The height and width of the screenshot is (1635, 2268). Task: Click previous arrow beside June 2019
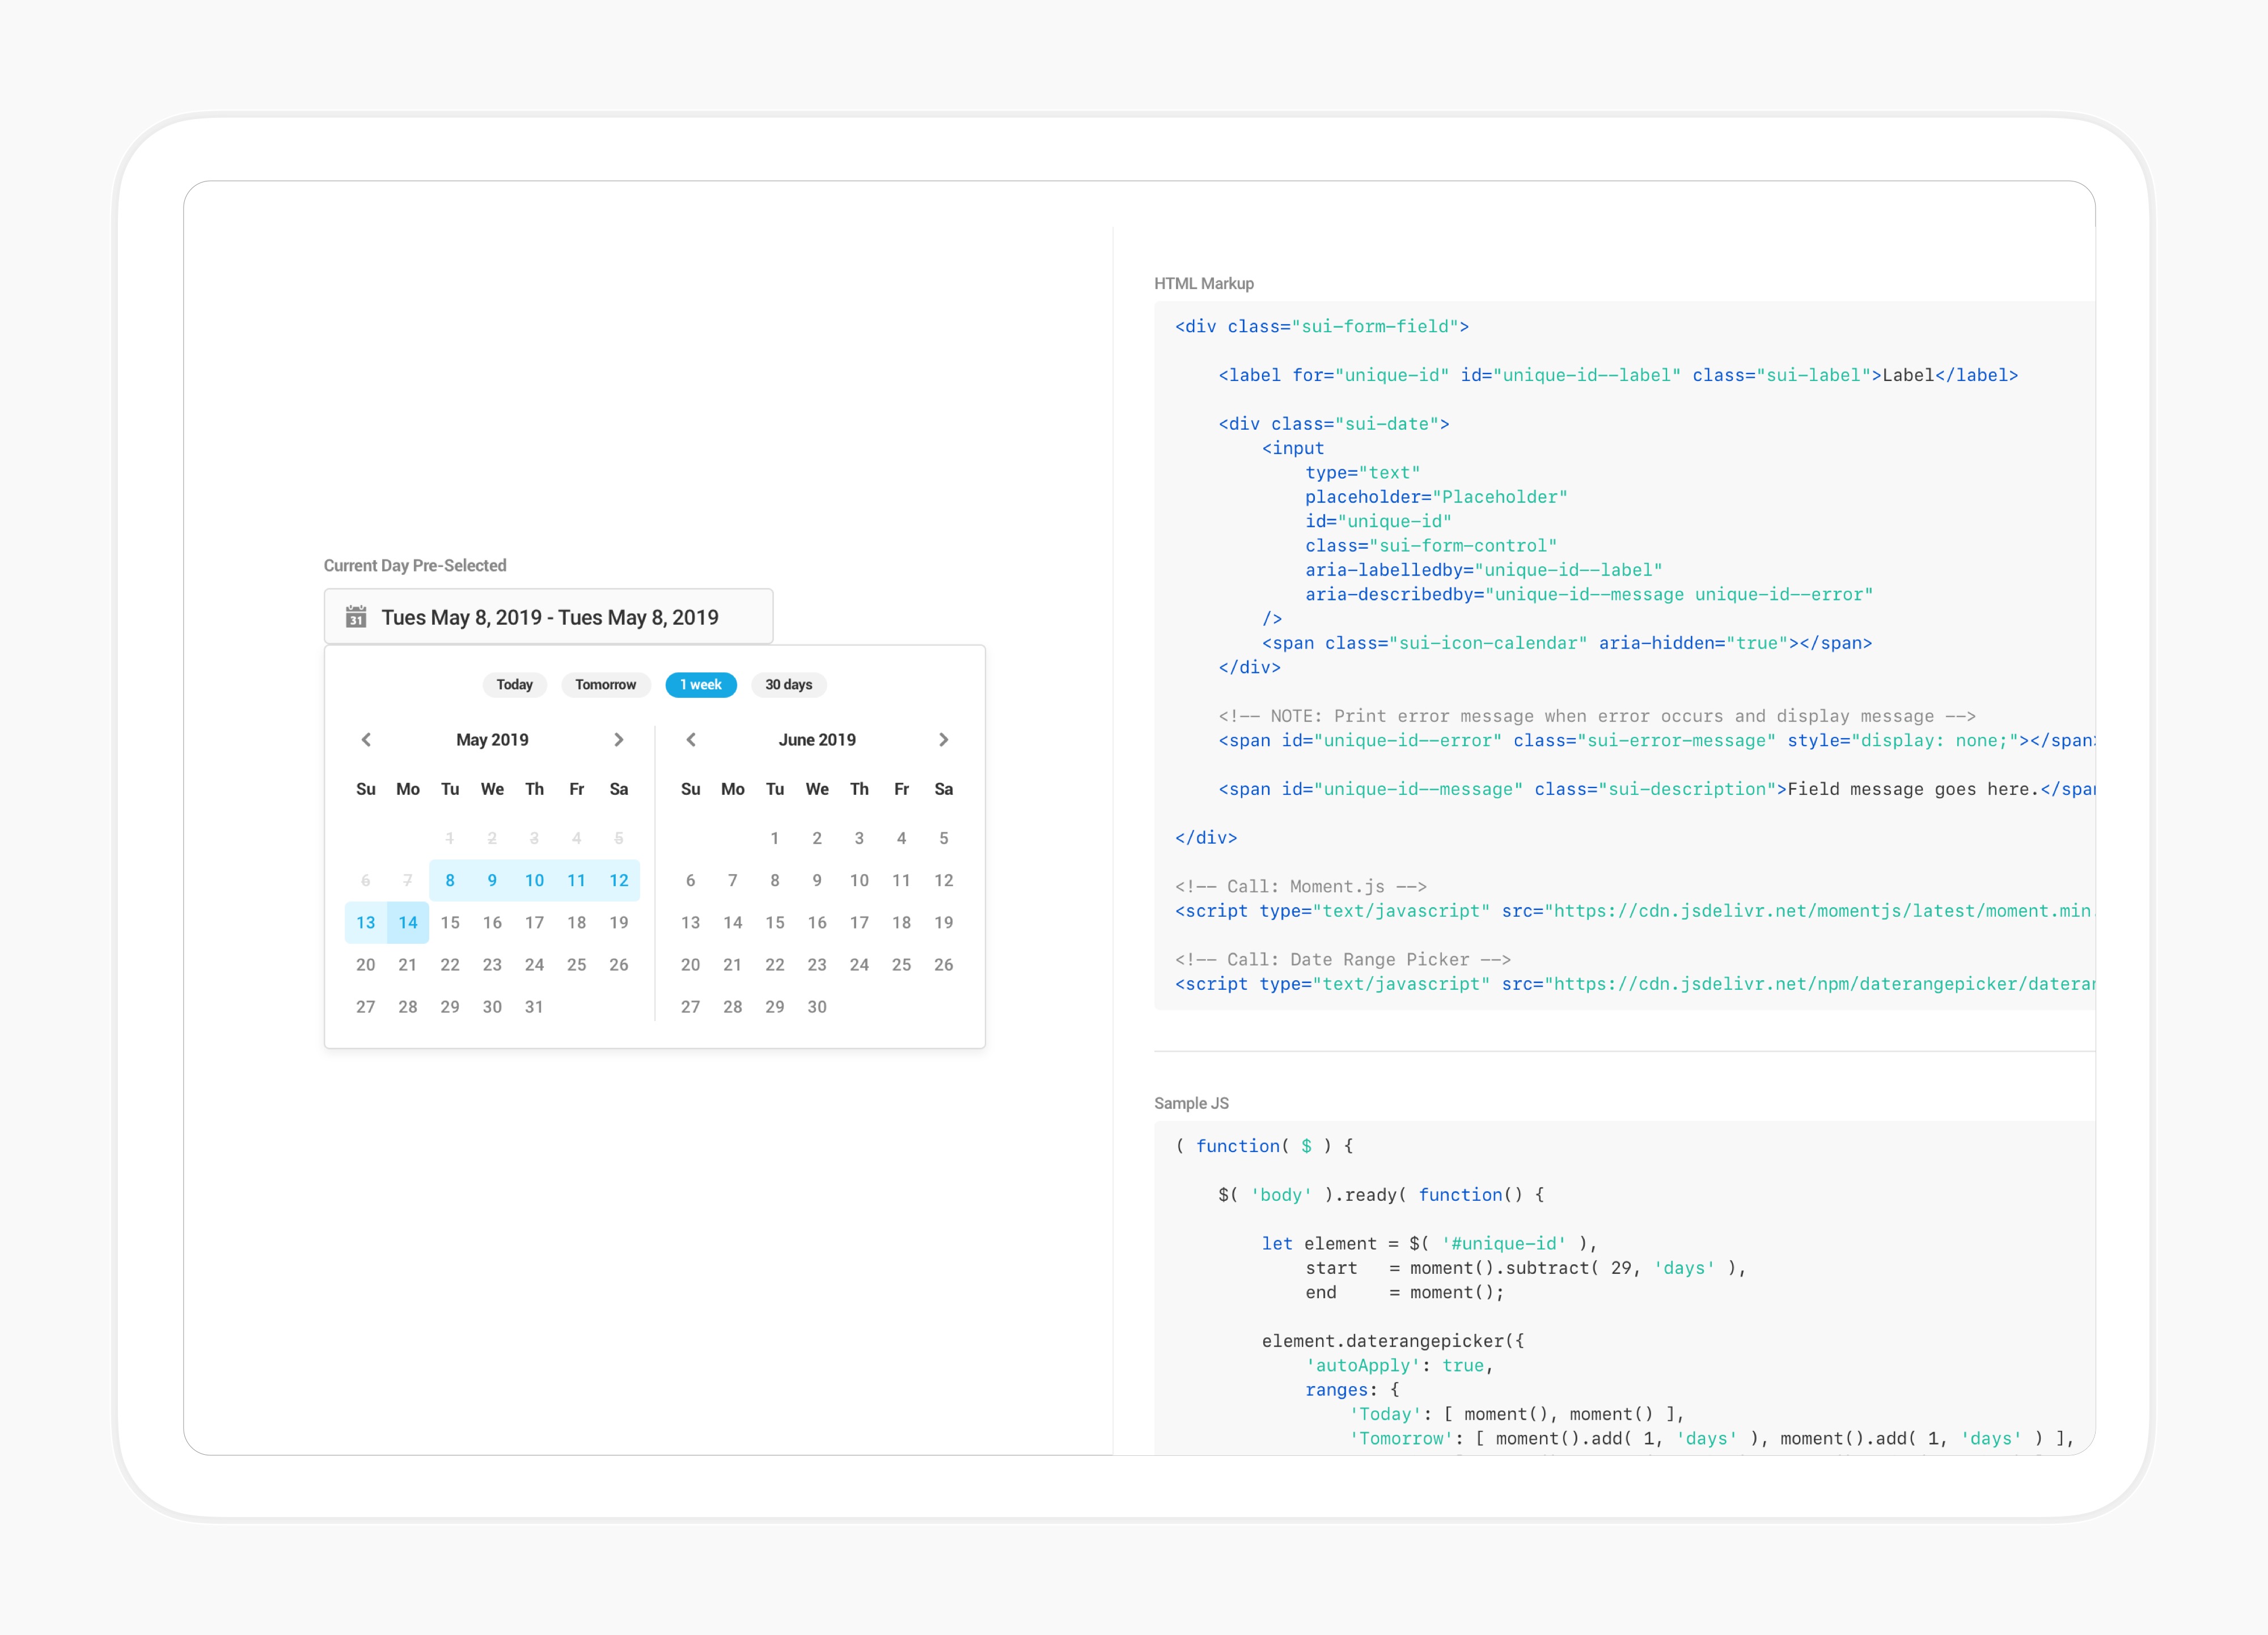[691, 740]
